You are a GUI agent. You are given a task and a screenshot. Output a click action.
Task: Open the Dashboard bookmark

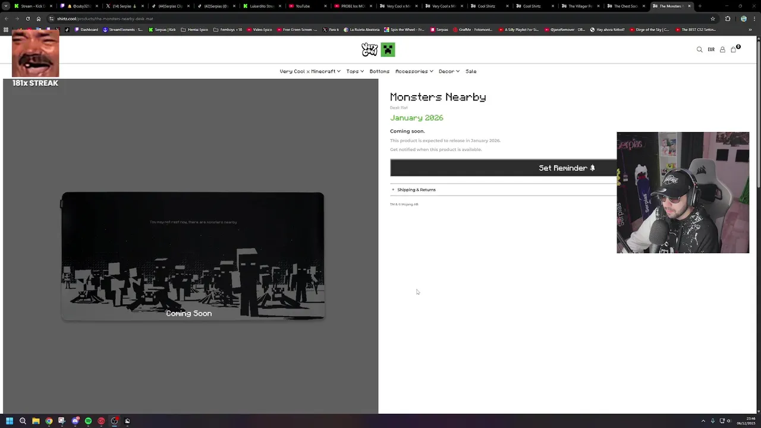pos(86,30)
